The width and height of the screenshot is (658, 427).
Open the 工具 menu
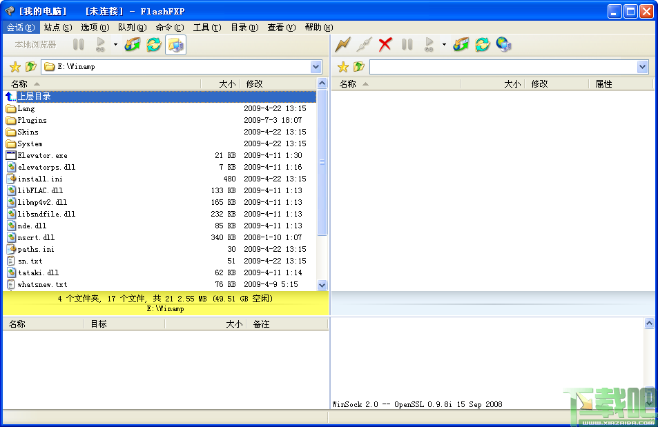point(207,28)
